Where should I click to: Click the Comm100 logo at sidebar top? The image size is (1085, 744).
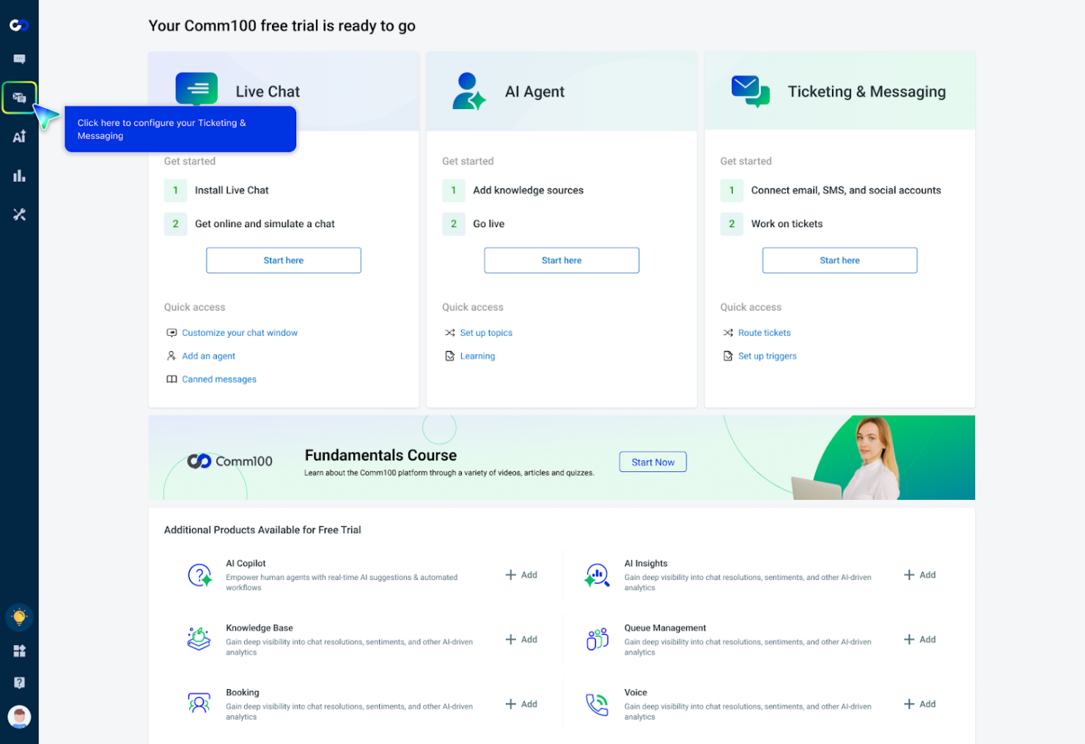coord(20,24)
